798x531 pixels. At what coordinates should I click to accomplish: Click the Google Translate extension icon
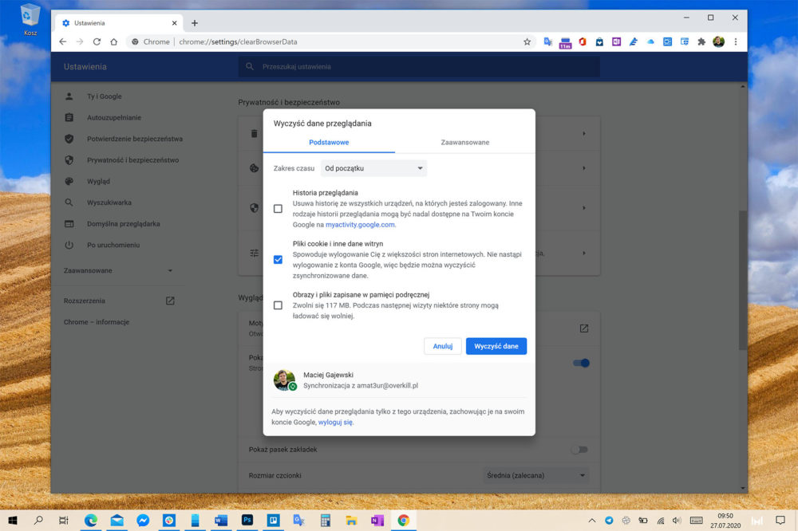[x=548, y=41]
